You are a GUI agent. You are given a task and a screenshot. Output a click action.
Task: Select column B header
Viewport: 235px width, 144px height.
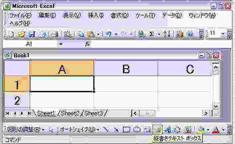[126, 69]
